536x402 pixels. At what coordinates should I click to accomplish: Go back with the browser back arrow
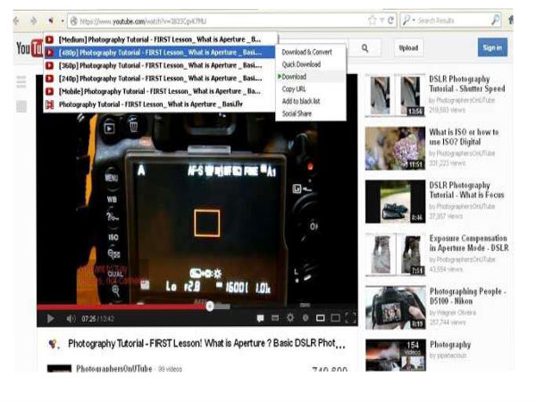[16, 21]
